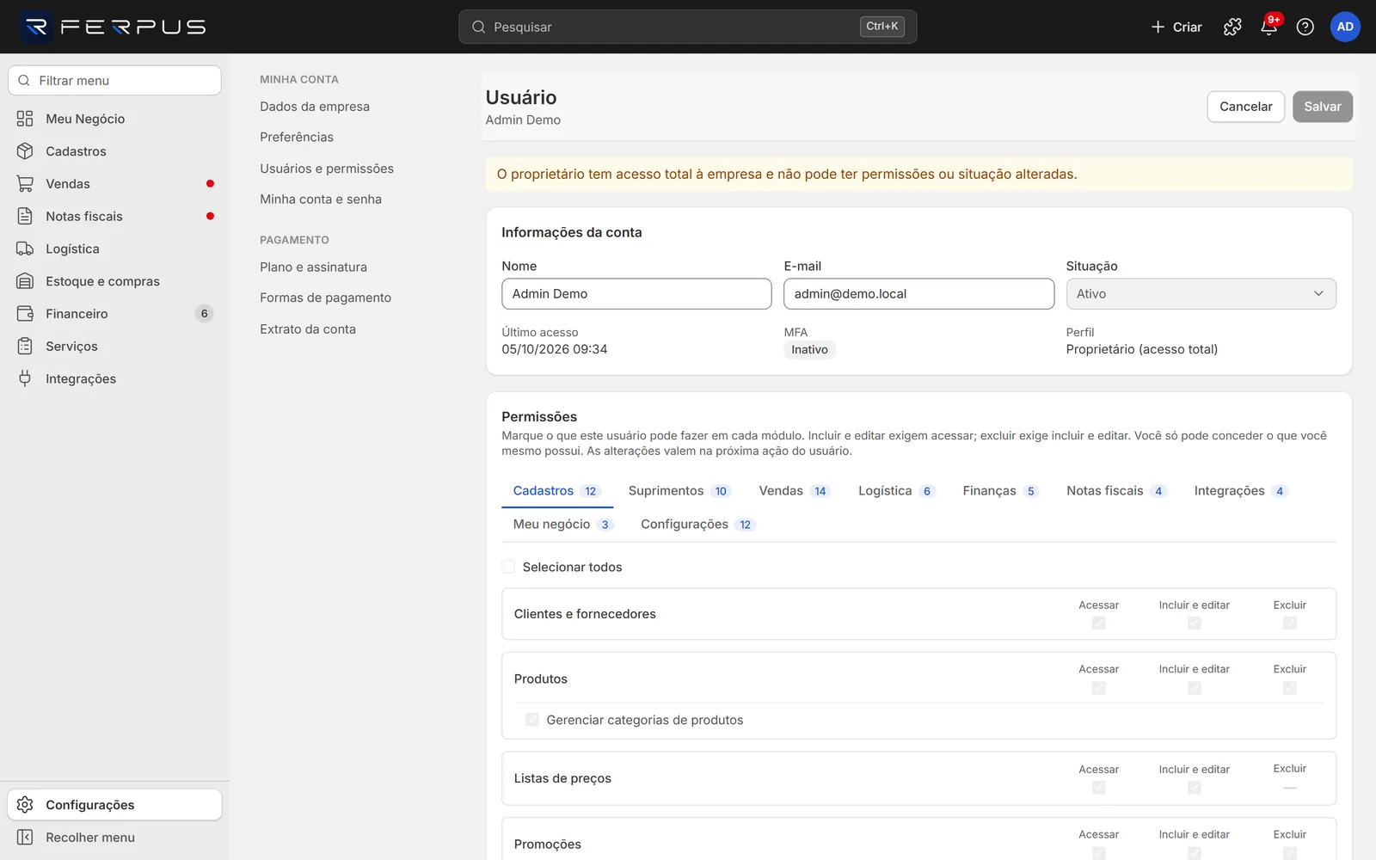Open Dados da empresa settings link

(x=315, y=107)
